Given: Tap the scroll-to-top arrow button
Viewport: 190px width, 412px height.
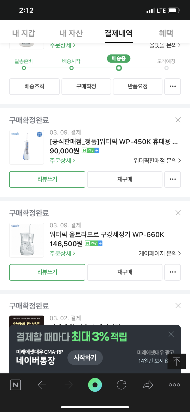Looking at the screenshot, I should 177,361.
